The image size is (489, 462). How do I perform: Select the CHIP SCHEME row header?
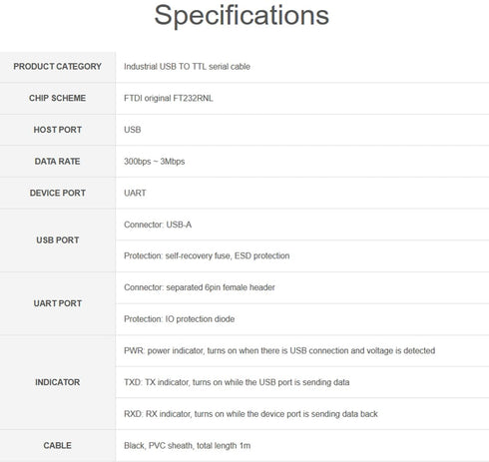click(58, 98)
